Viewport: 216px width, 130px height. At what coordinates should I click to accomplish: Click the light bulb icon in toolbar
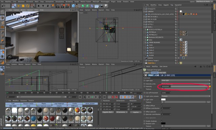[x=106, y=6]
